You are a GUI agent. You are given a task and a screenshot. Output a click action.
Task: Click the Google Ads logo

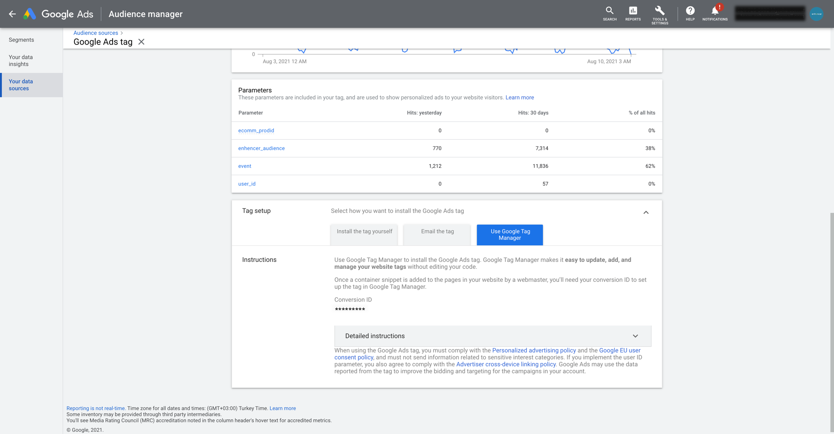58,14
